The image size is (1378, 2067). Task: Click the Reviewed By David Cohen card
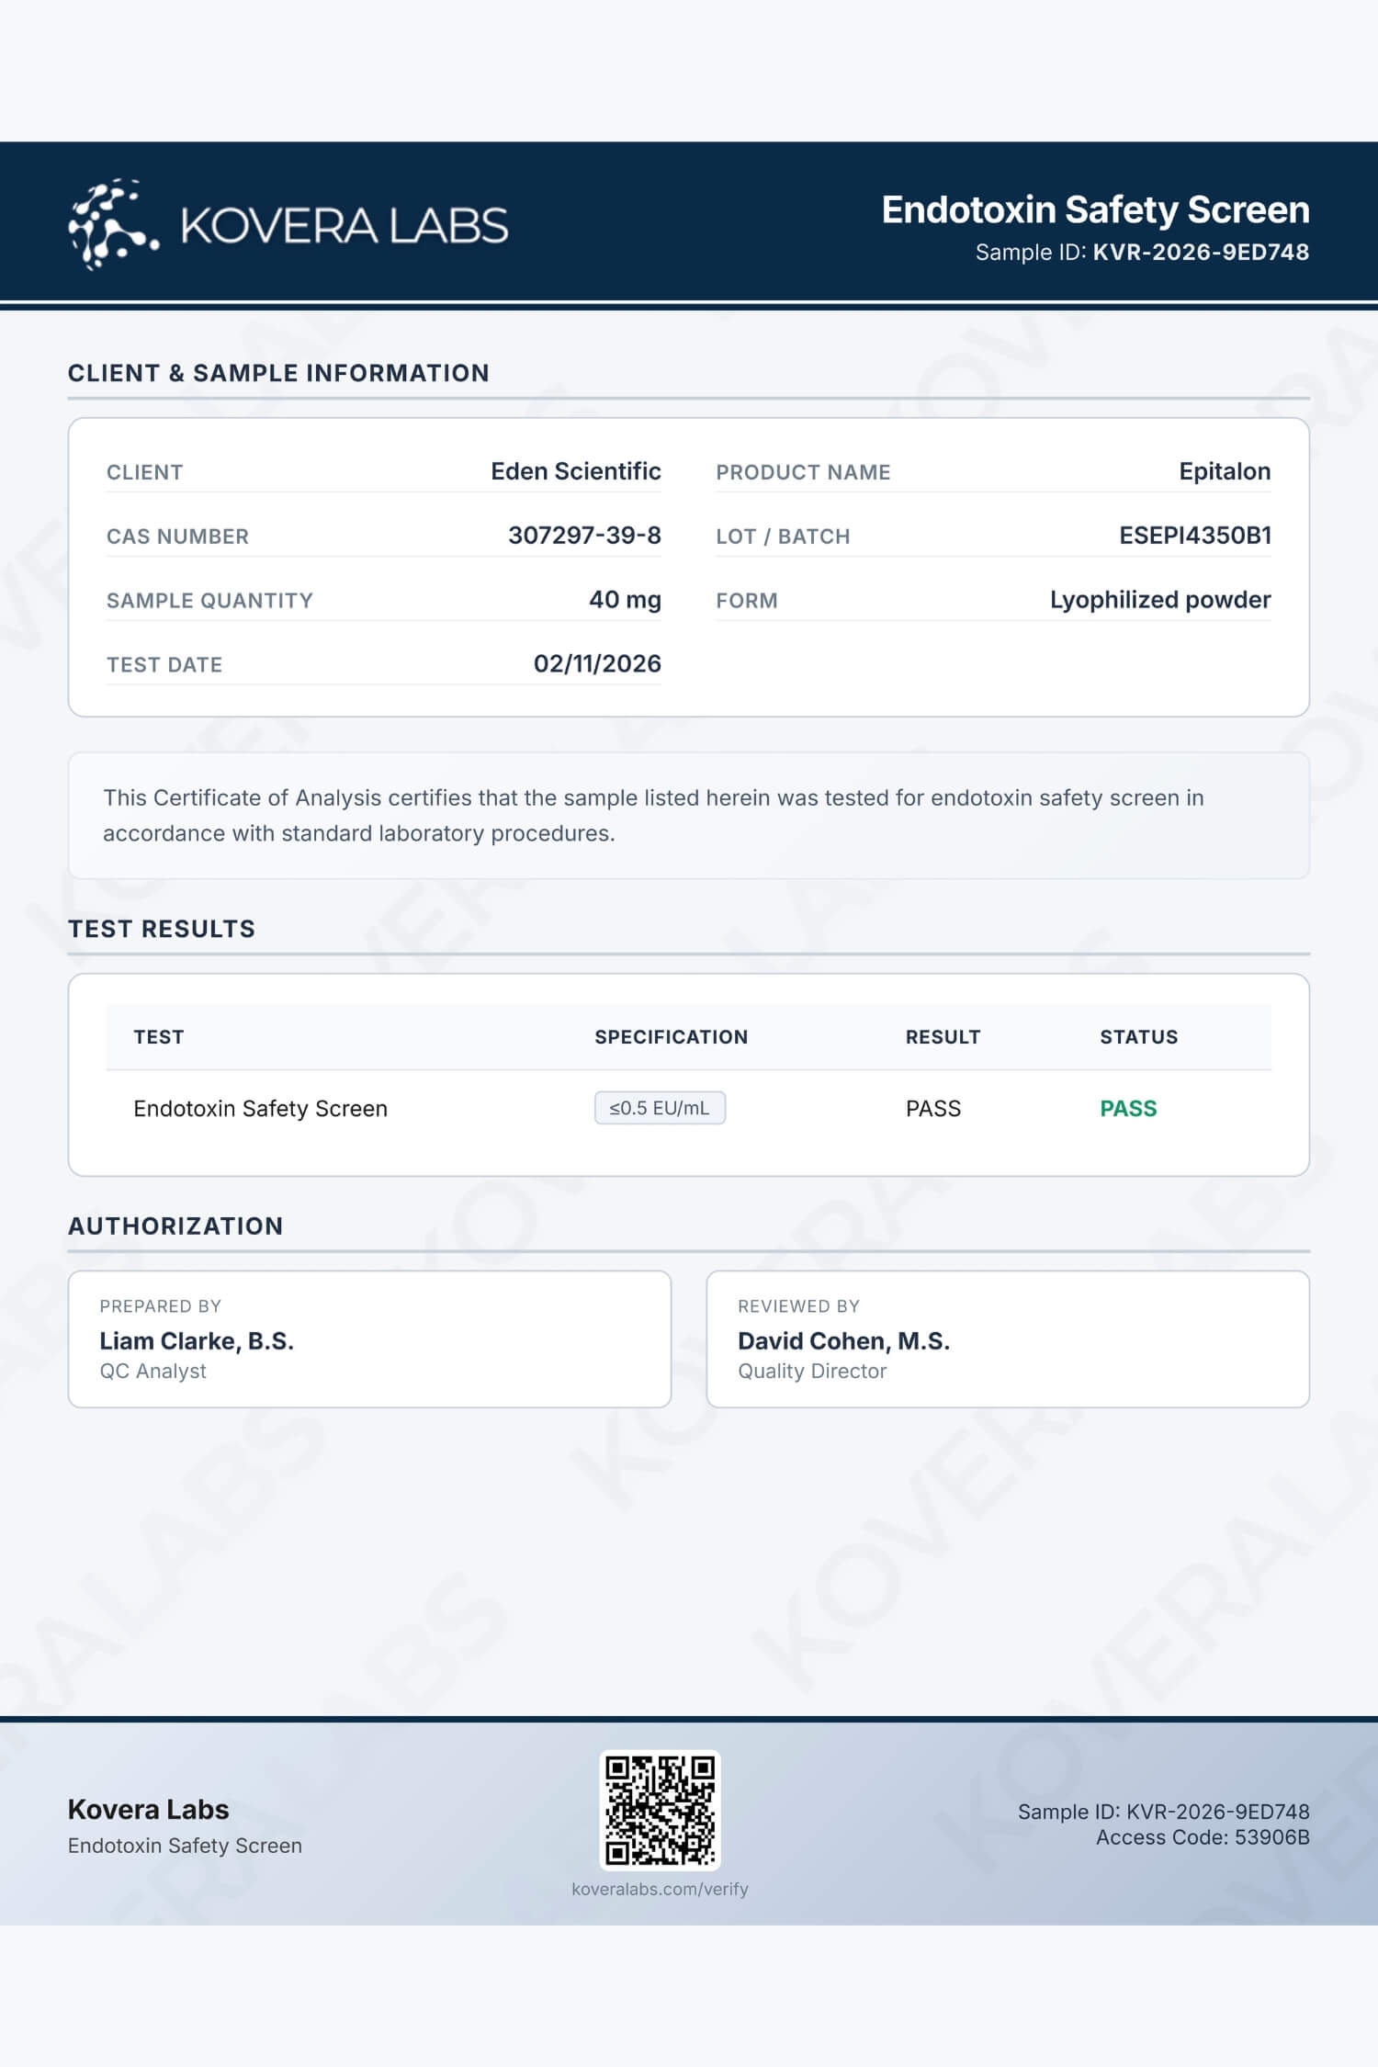point(1008,1338)
